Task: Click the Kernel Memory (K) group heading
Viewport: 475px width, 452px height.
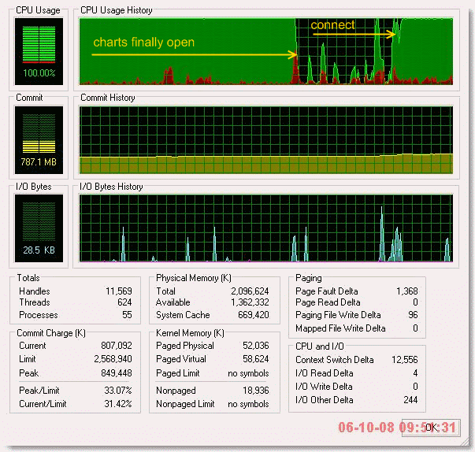Action: point(190,333)
